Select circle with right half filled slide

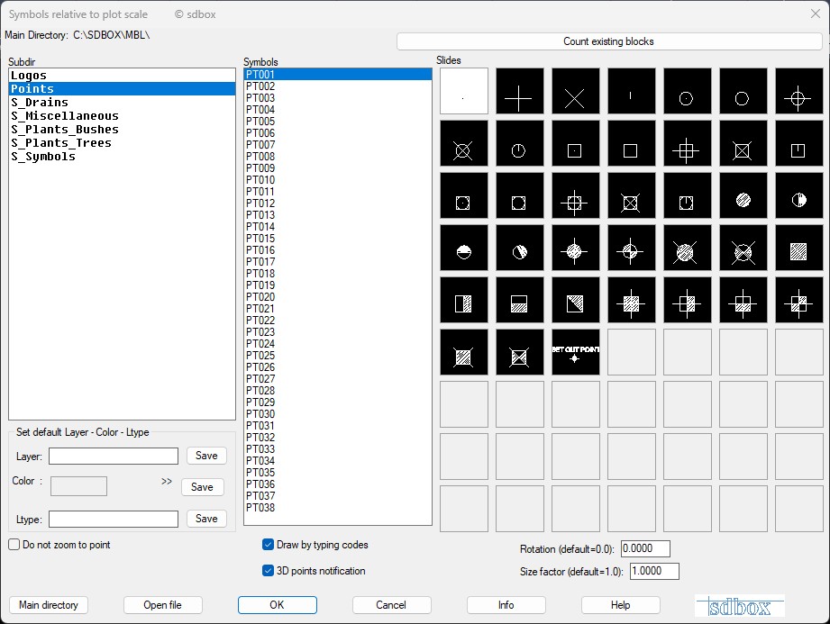click(799, 195)
